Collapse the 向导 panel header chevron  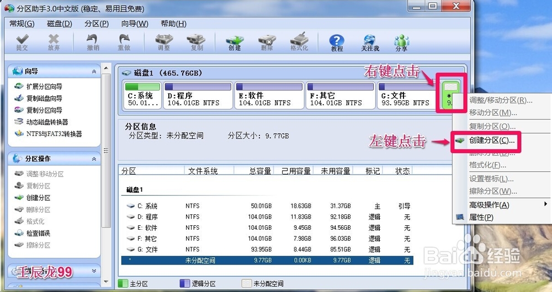94,71
